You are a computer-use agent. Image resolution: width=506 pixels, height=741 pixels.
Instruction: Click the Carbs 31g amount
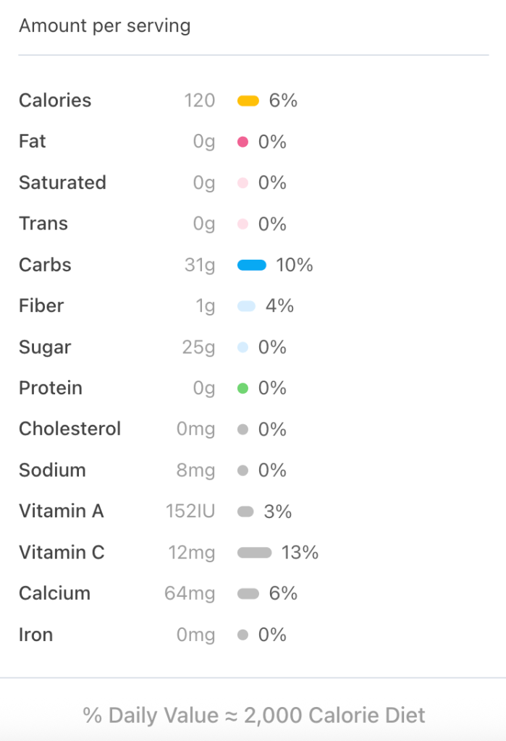(200, 266)
